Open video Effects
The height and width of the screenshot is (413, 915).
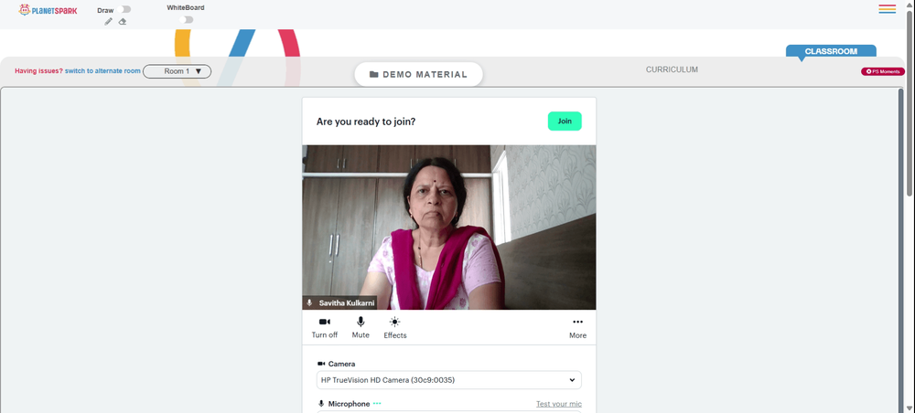click(395, 328)
